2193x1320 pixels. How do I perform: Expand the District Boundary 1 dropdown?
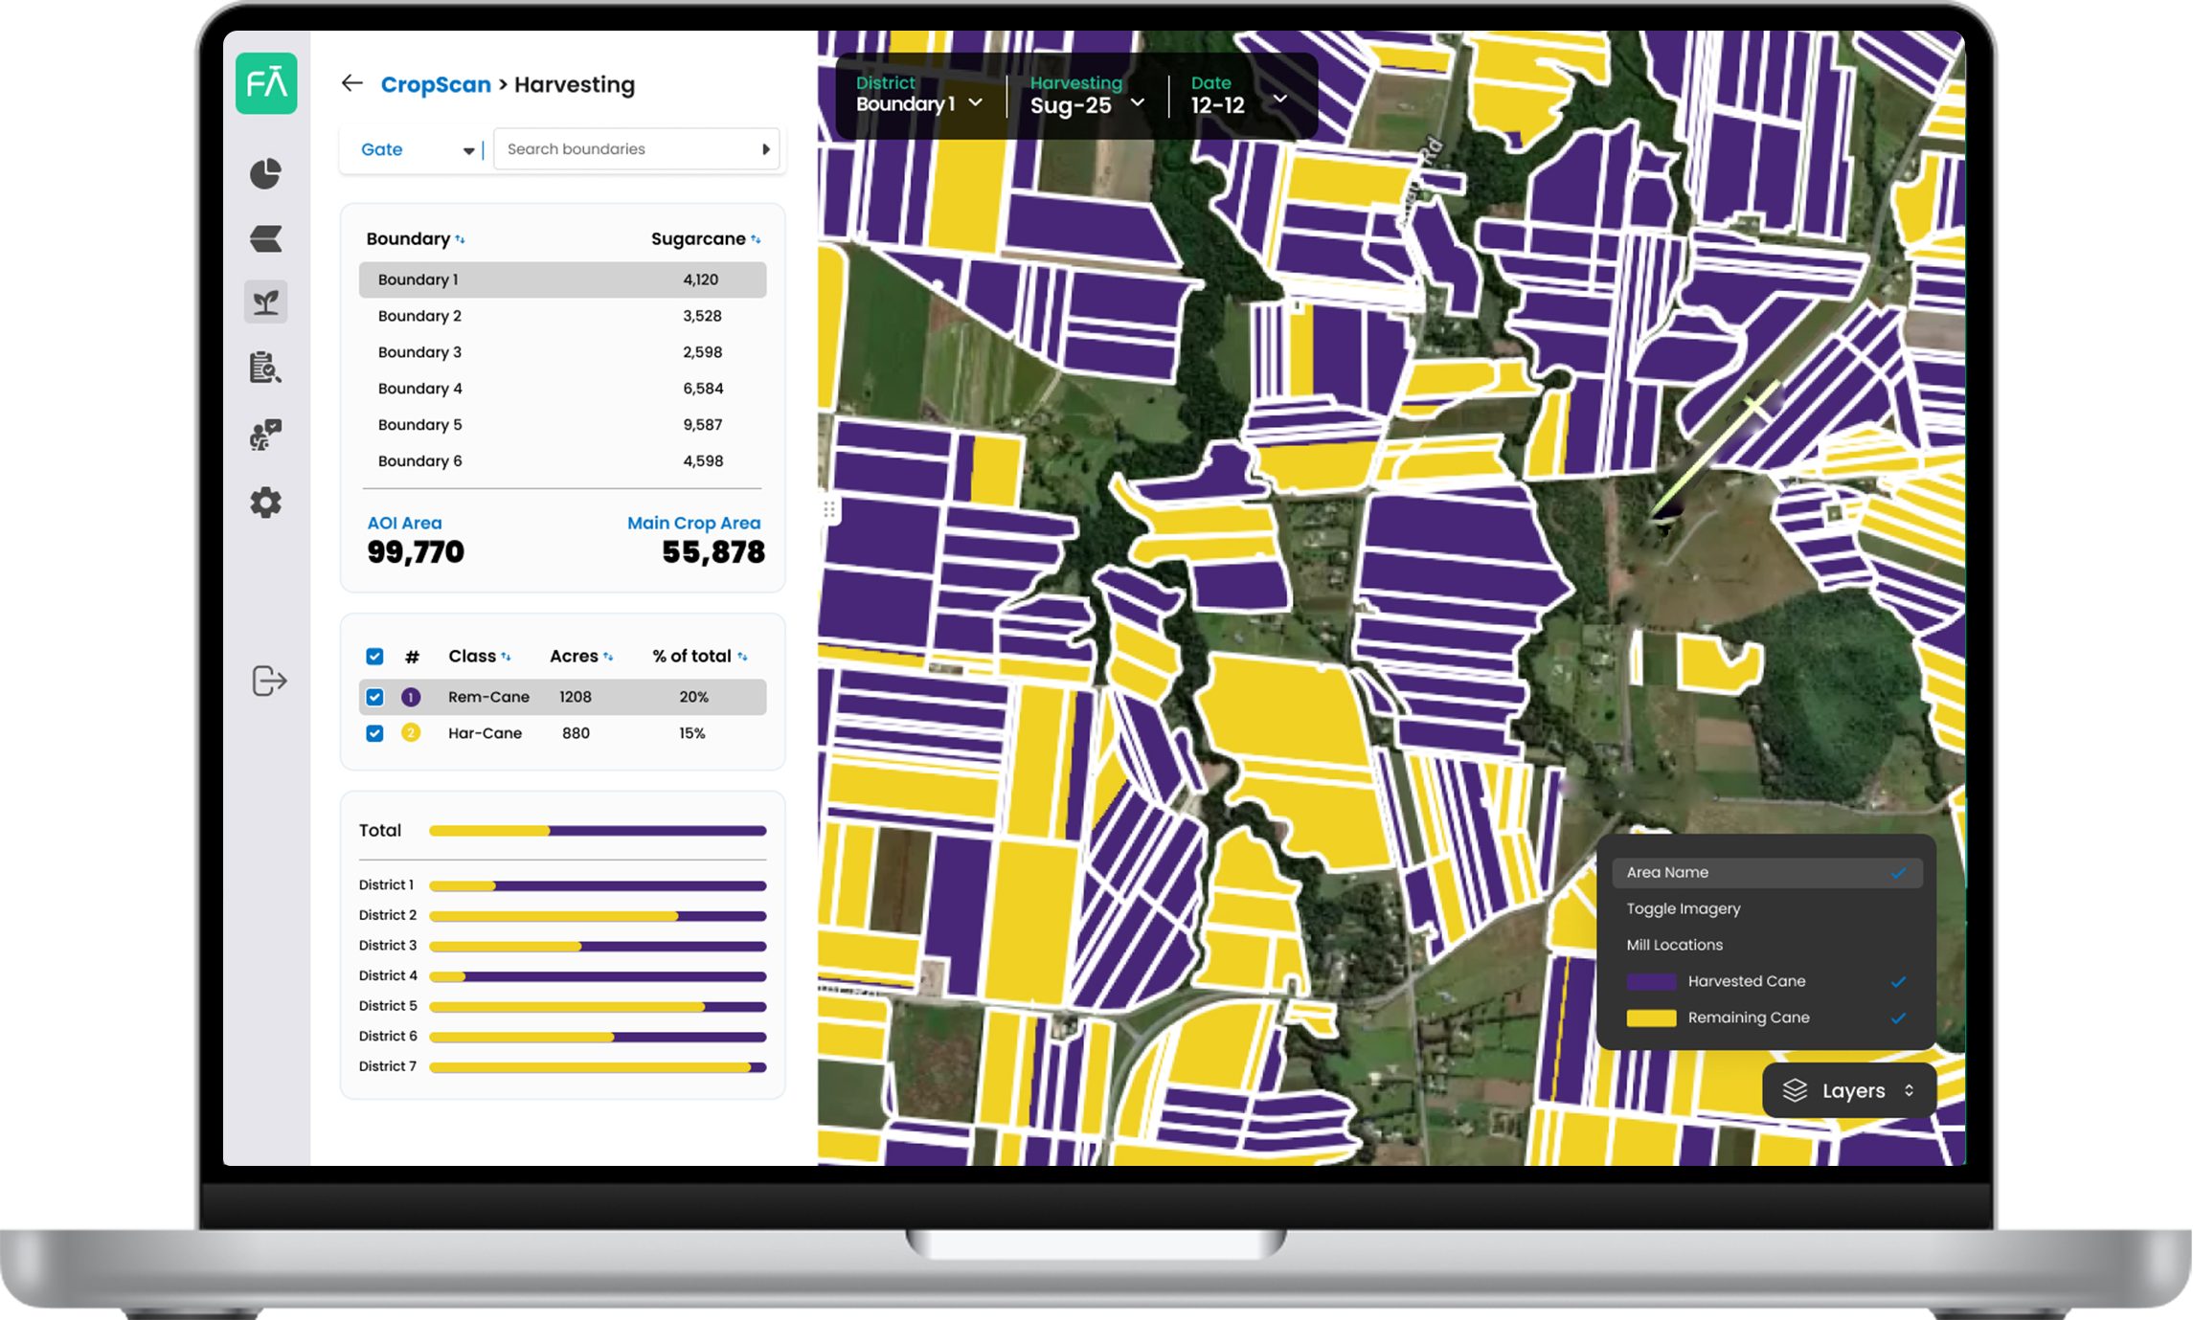918,103
